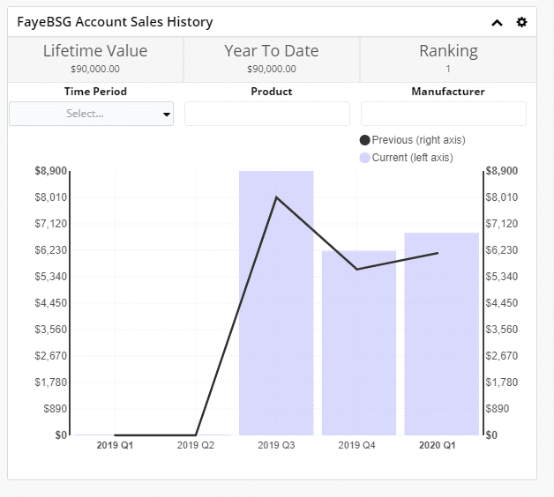Click the Time Period label
This screenshot has height=497, width=554.
tap(95, 92)
